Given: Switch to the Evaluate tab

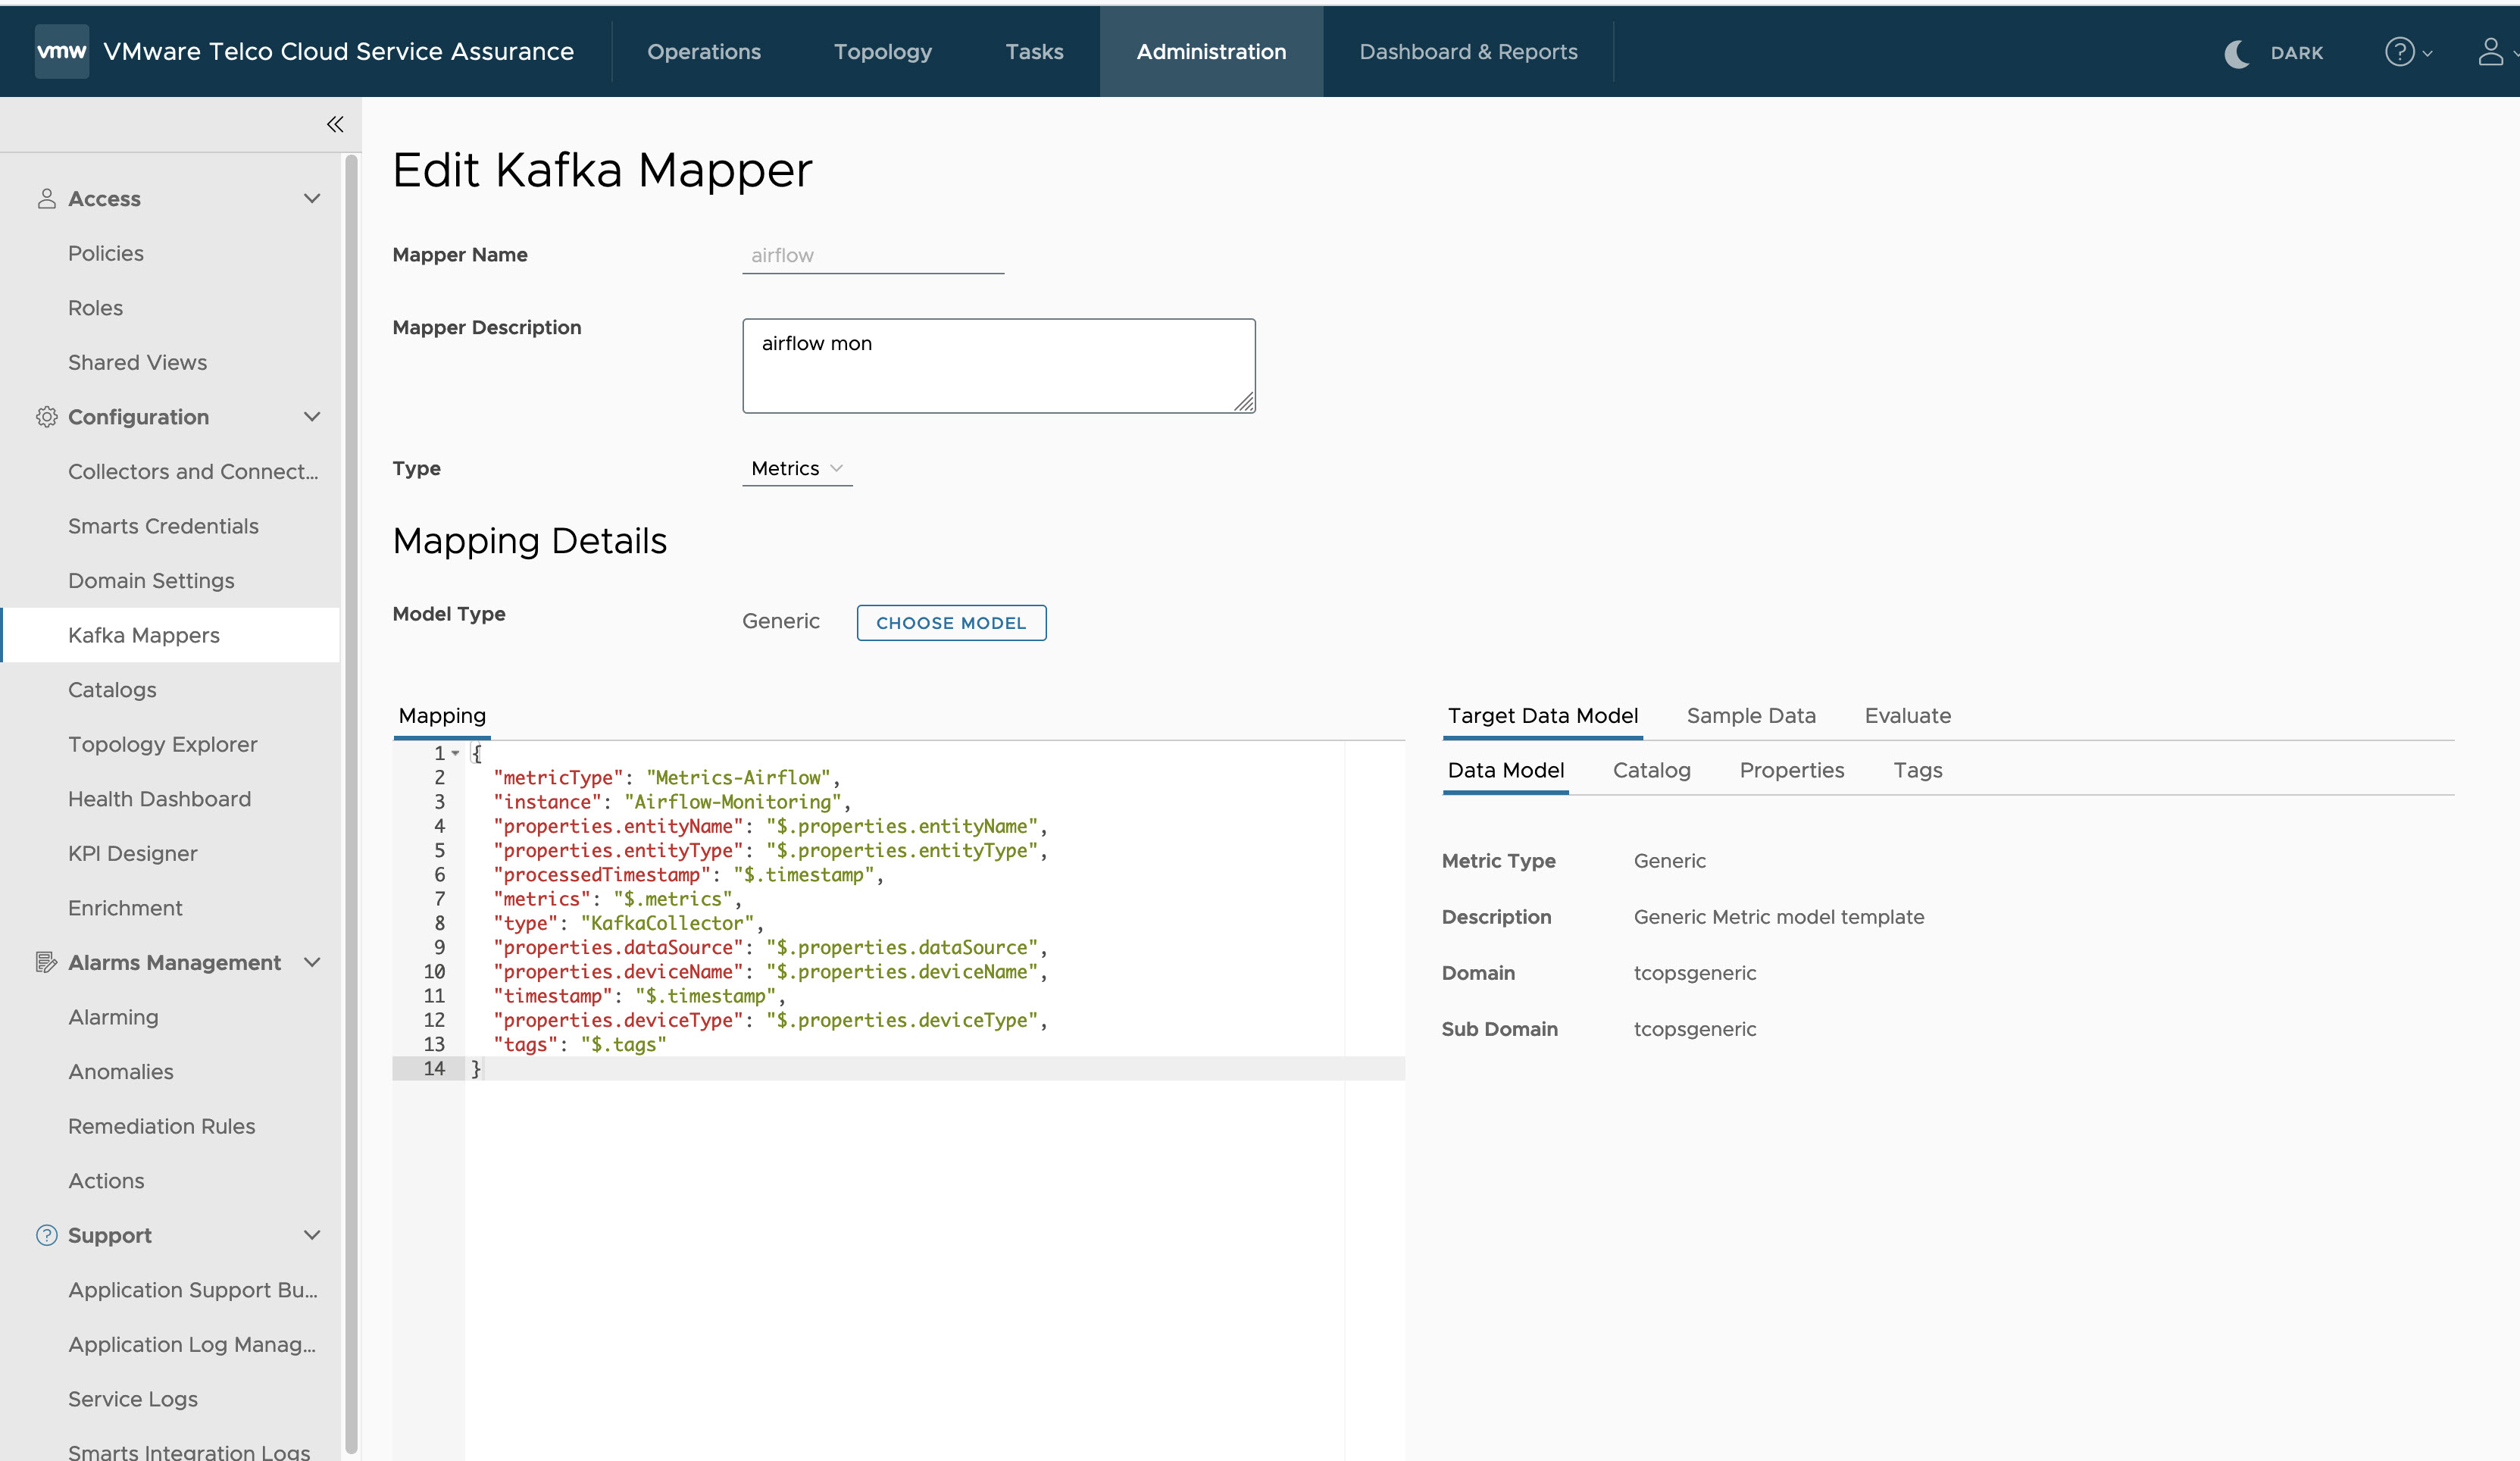Looking at the screenshot, I should click(1908, 715).
